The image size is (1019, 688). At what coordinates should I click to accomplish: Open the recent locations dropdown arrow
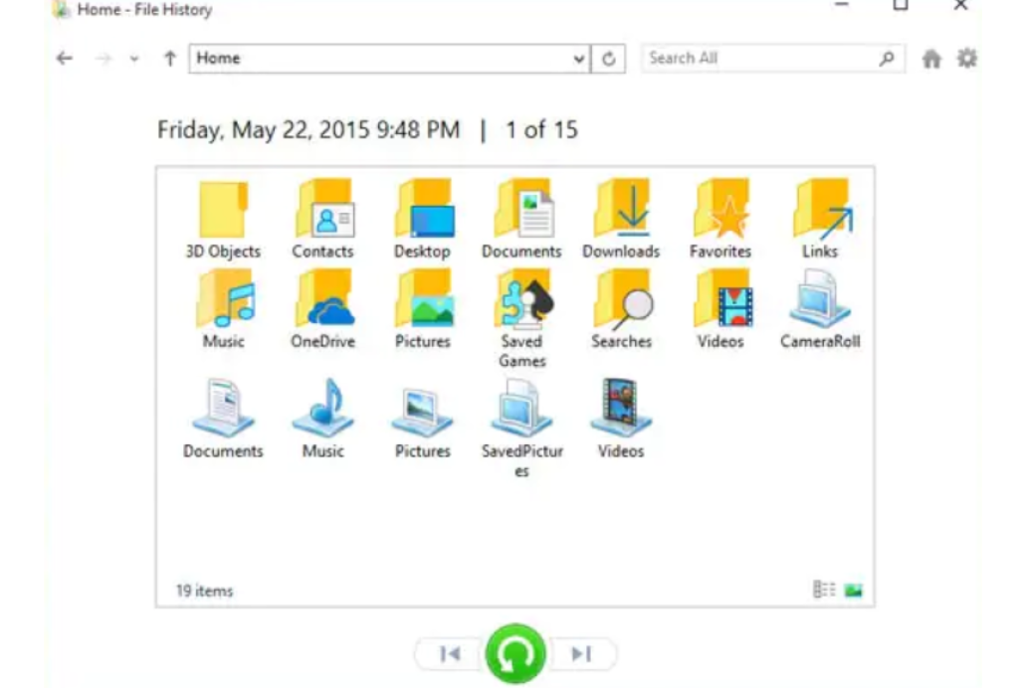[134, 59]
